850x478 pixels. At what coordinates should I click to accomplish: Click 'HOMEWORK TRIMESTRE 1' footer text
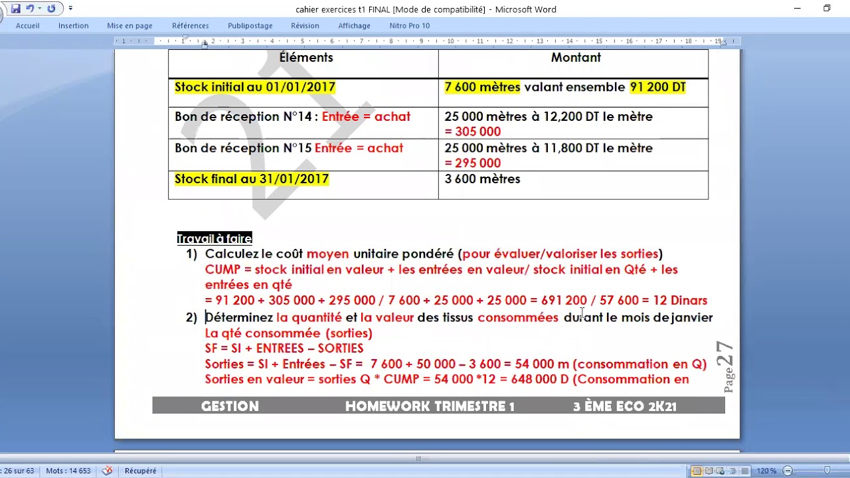[x=430, y=406]
